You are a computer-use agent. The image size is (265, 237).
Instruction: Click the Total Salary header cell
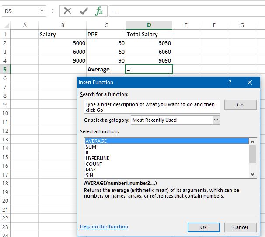pos(149,34)
